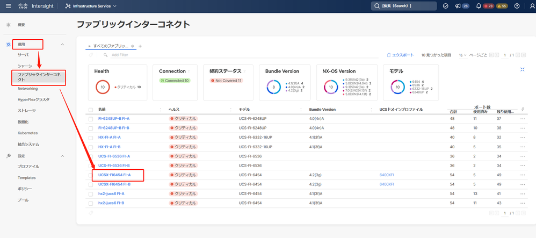Check the FI-6248UP-B FI-B row checkbox
The image size is (536, 238).
click(91, 128)
